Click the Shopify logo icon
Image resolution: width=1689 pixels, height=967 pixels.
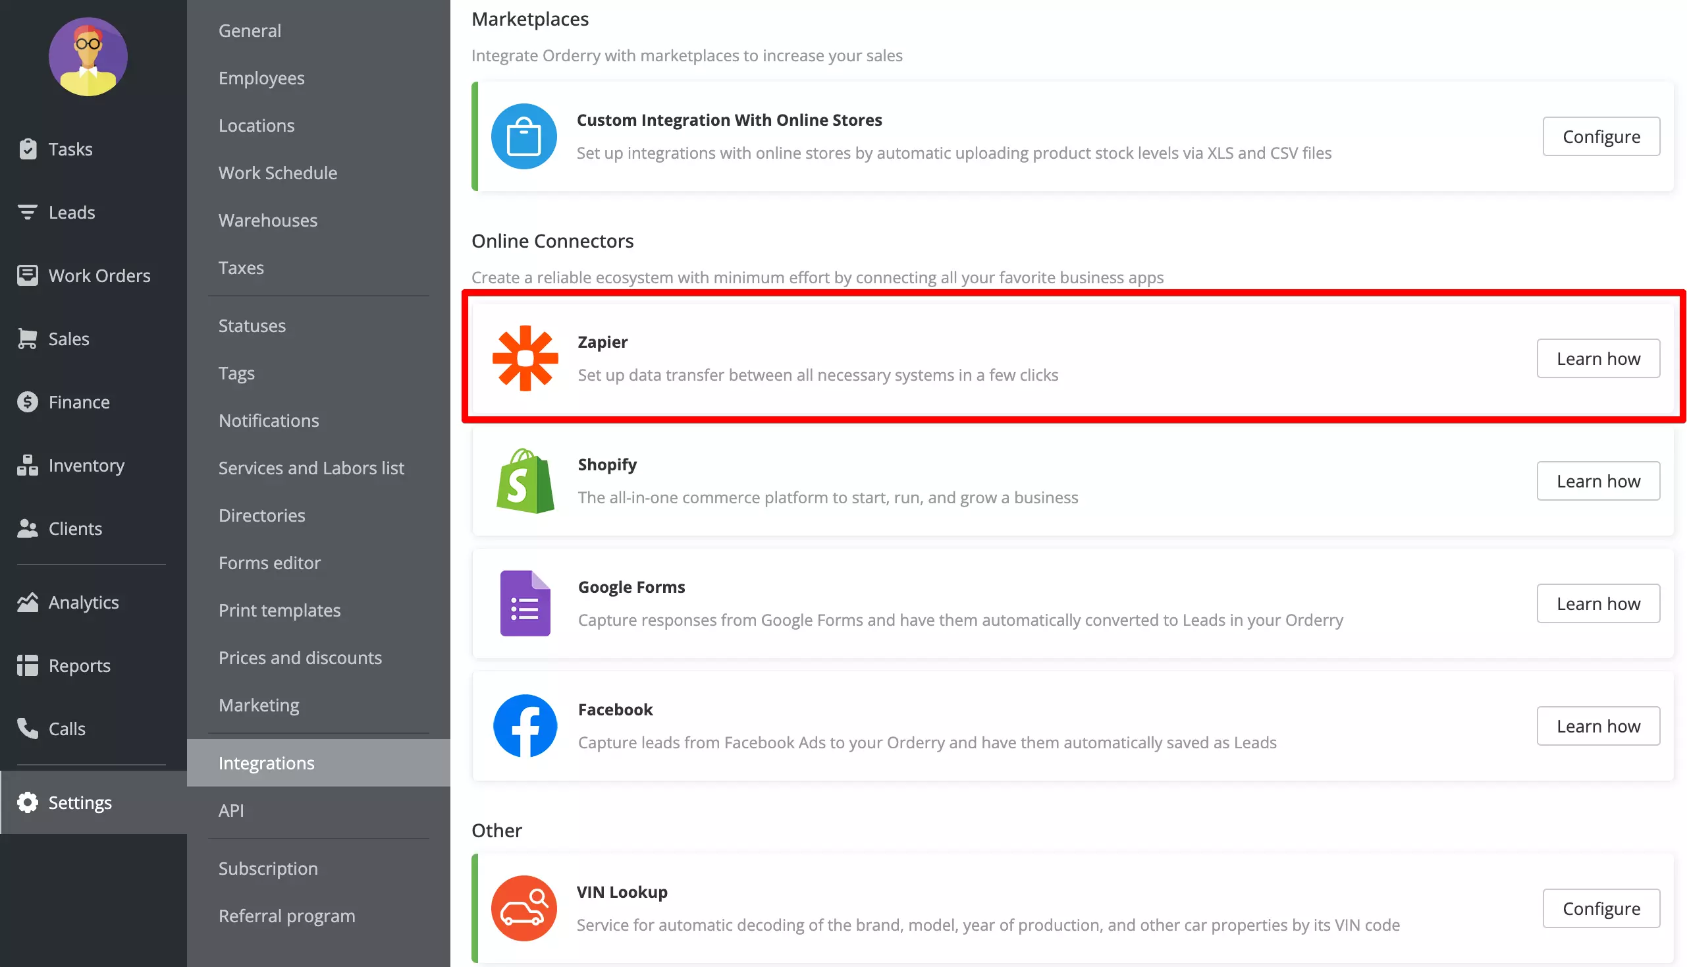point(525,481)
